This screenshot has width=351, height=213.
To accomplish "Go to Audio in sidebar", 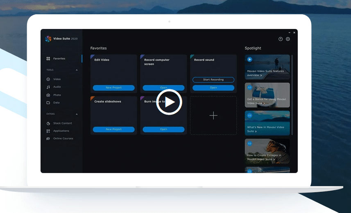I will point(57,87).
